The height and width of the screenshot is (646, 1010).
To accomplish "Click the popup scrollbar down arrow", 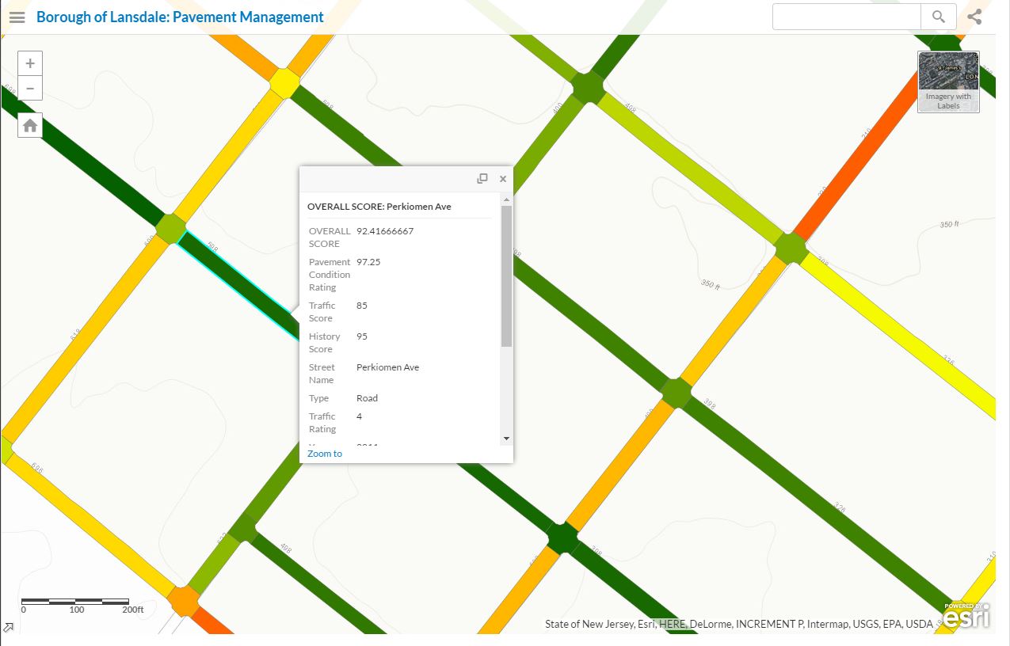I will point(506,439).
